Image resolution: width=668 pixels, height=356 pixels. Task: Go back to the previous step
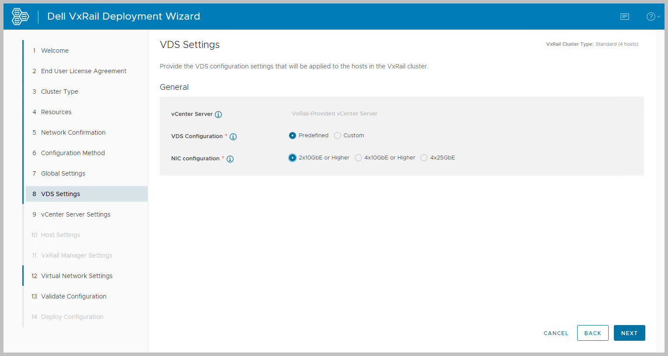[592, 333]
